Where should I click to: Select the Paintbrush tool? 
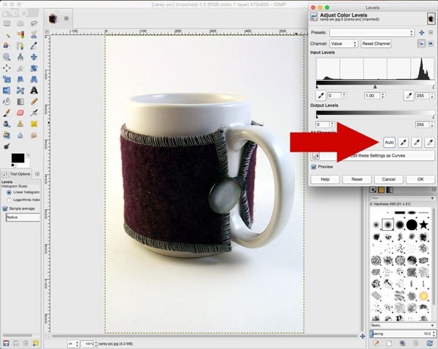tap(7, 113)
